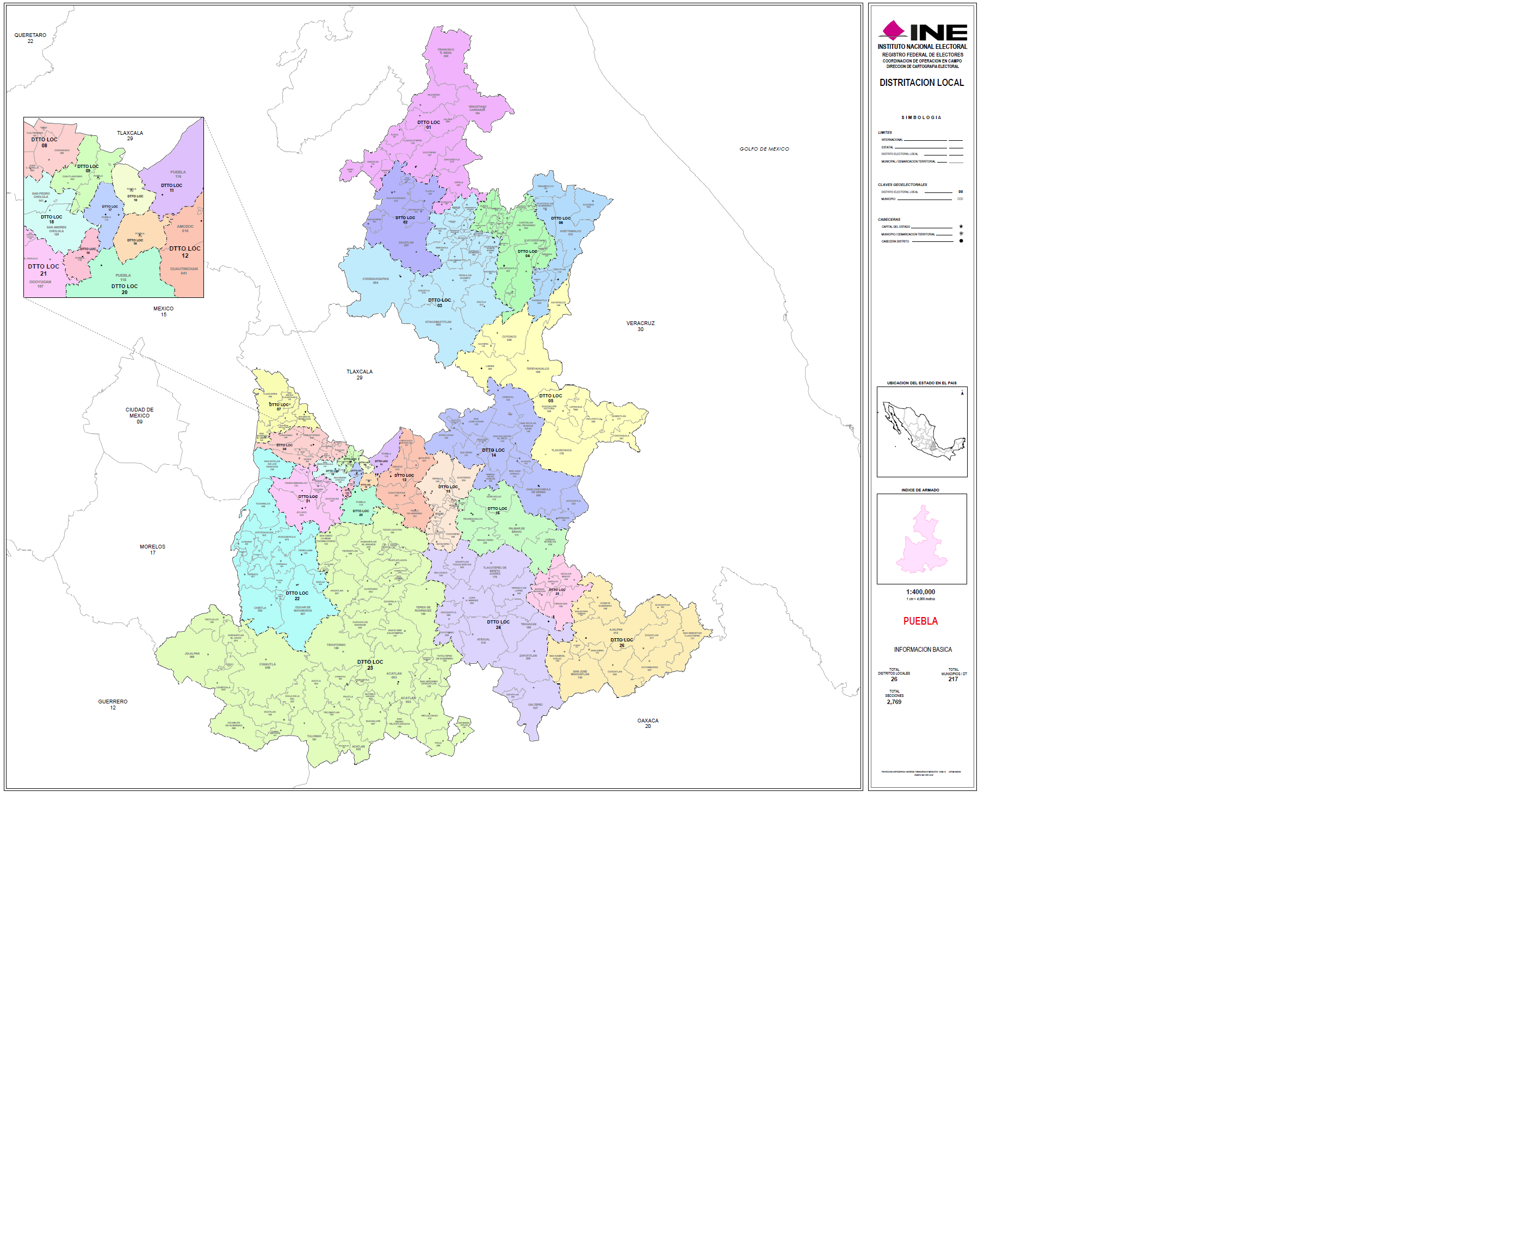Click the Cabecera Distrito black dot symbol
Viewport: 1529px width, 1240px height.
(x=961, y=241)
